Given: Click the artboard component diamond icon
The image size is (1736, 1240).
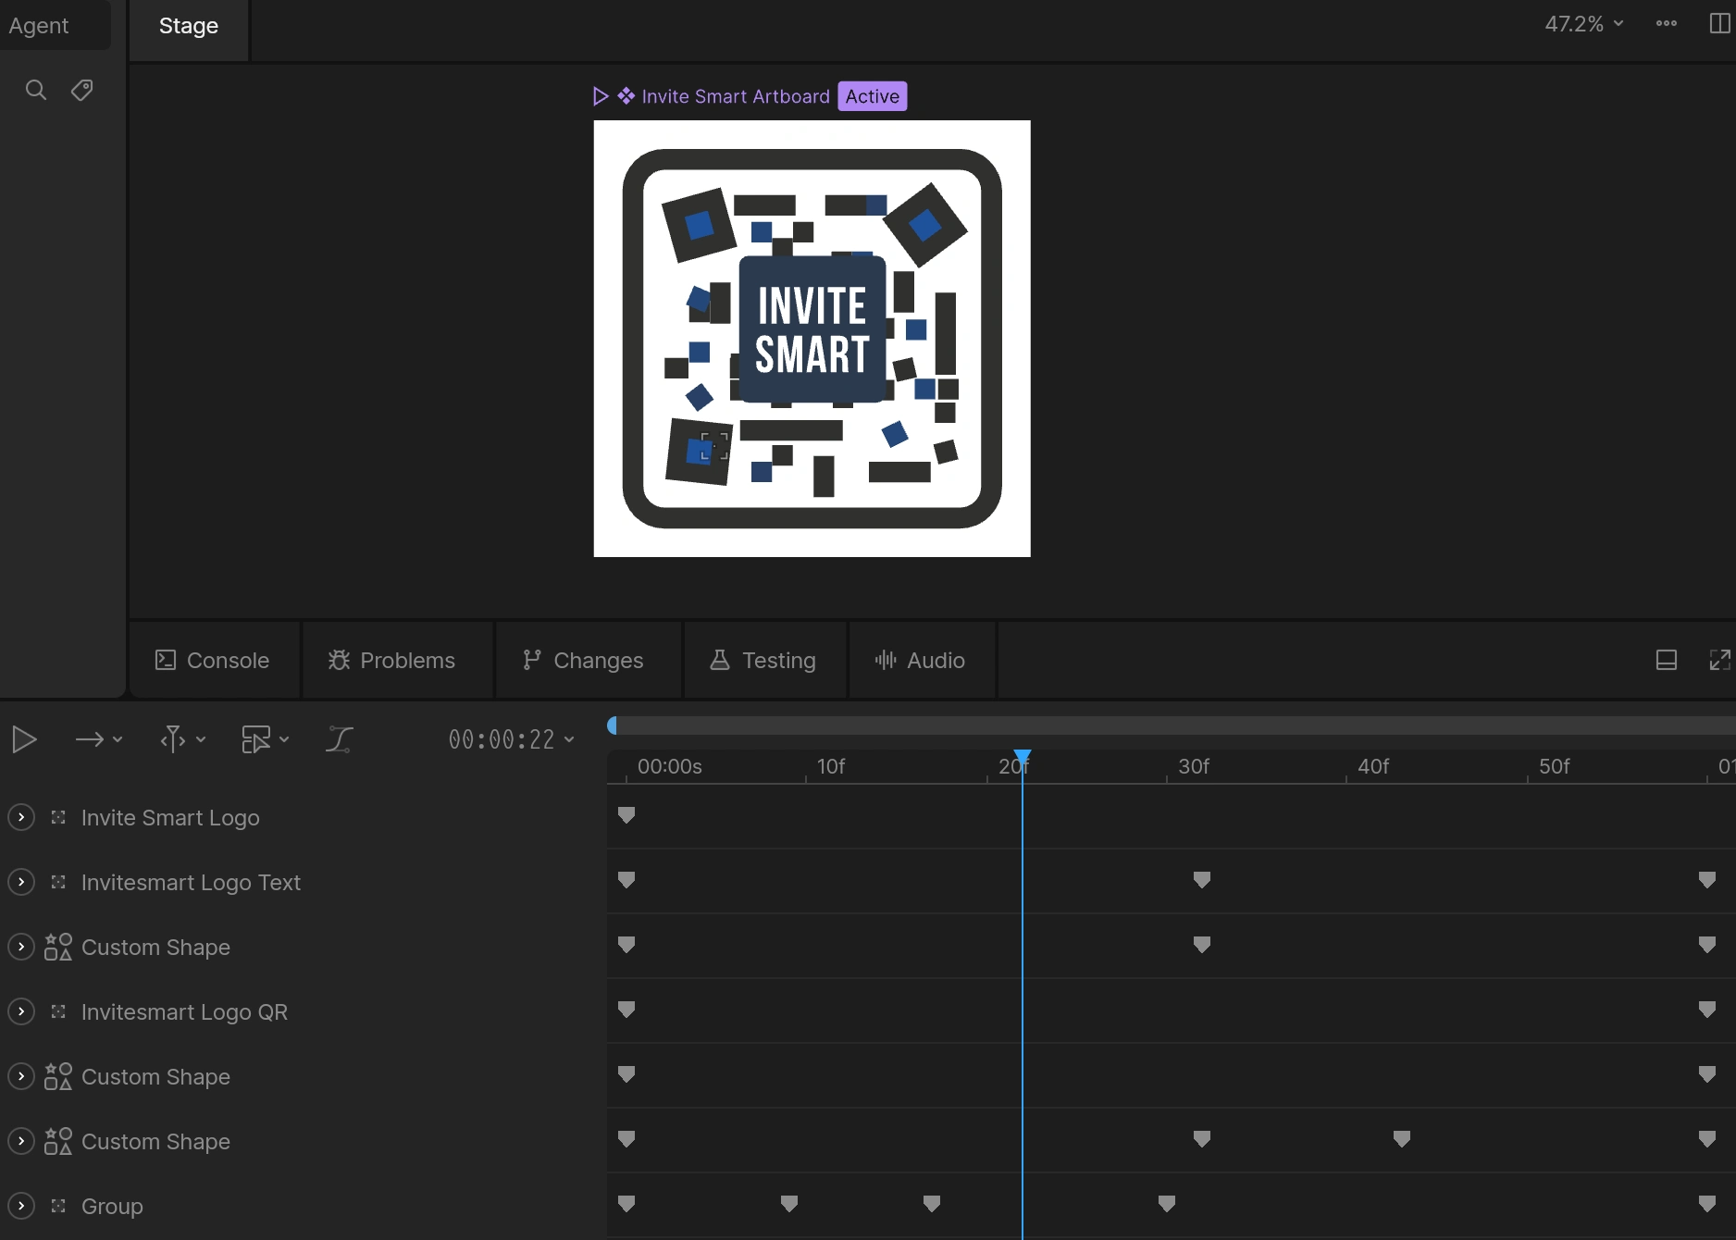Looking at the screenshot, I should pyautogui.click(x=626, y=96).
